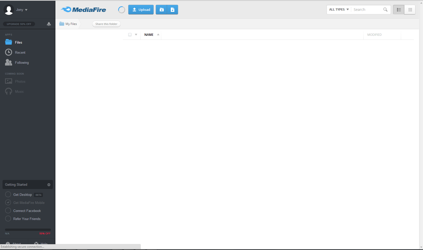The height and width of the screenshot is (250, 423).
Task: Toggle the Connect Facebook circle checkbox
Action: (8, 210)
